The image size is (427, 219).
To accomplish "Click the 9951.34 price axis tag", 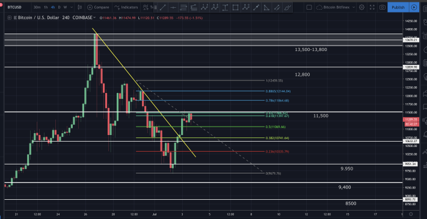I will coord(411,164).
